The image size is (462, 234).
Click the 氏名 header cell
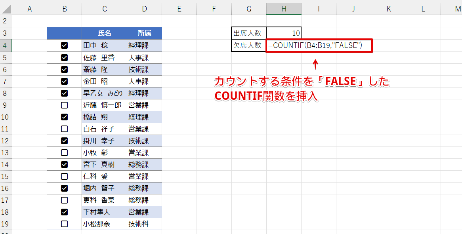105,33
